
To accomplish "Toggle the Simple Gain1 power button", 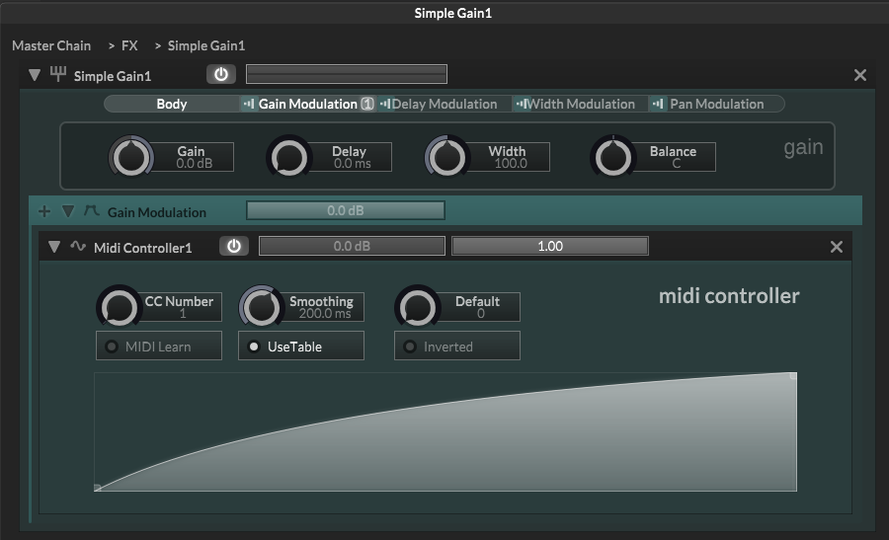I will click(220, 75).
